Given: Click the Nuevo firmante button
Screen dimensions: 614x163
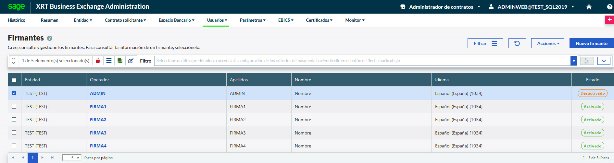Looking at the screenshot, I should [591, 43].
